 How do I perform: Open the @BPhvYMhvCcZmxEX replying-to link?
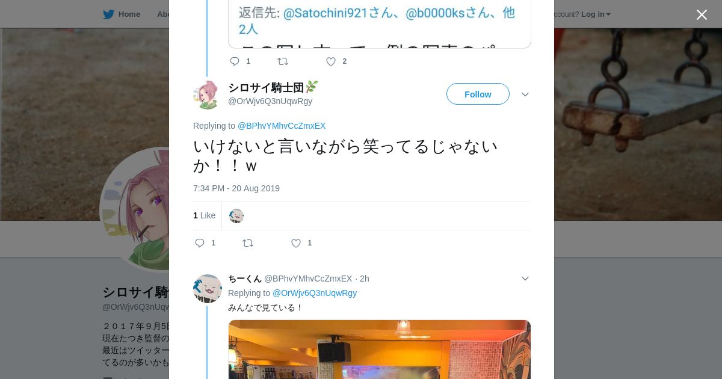282,126
